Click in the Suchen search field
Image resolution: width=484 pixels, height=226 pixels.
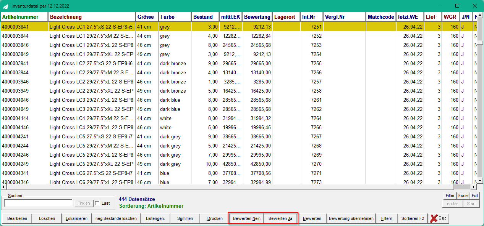[38, 203]
